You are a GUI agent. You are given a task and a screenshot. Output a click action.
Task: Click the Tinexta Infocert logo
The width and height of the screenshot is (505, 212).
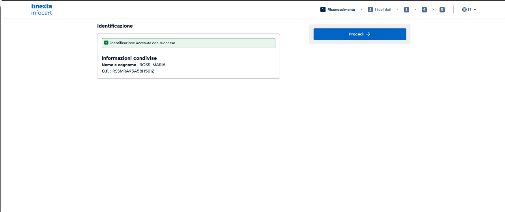(41, 9)
